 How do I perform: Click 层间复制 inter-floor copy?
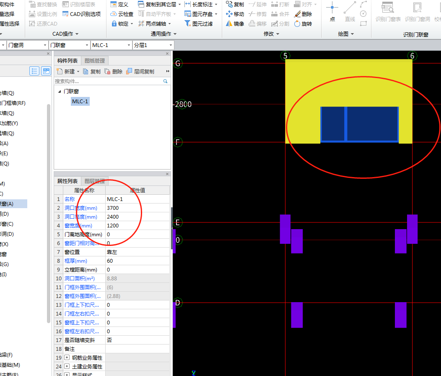(x=140, y=71)
